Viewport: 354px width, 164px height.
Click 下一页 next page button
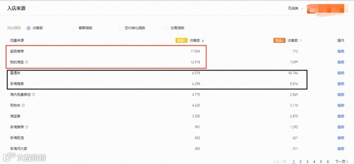click(341, 161)
